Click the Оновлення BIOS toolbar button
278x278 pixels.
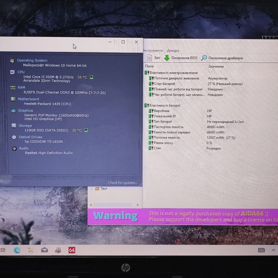click(181, 58)
